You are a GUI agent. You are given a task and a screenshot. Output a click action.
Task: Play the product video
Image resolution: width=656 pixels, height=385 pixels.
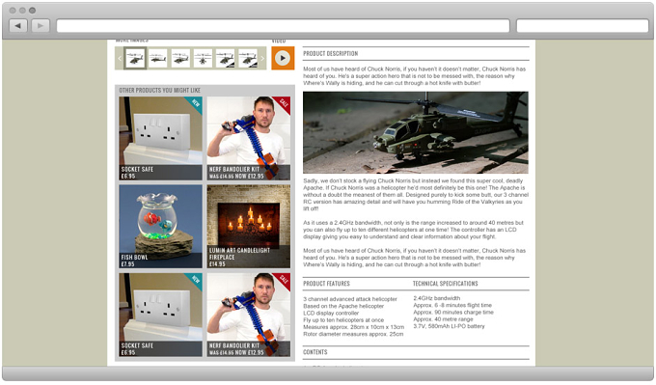[283, 58]
